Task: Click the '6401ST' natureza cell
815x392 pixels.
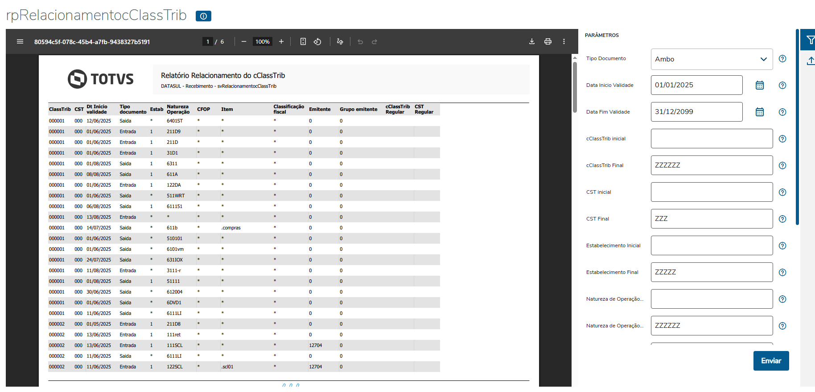Action: (x=175, y=121)
